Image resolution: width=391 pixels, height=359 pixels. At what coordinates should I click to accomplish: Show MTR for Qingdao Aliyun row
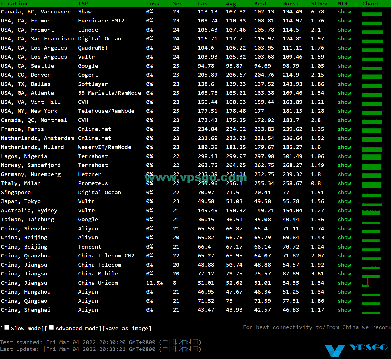344,301
